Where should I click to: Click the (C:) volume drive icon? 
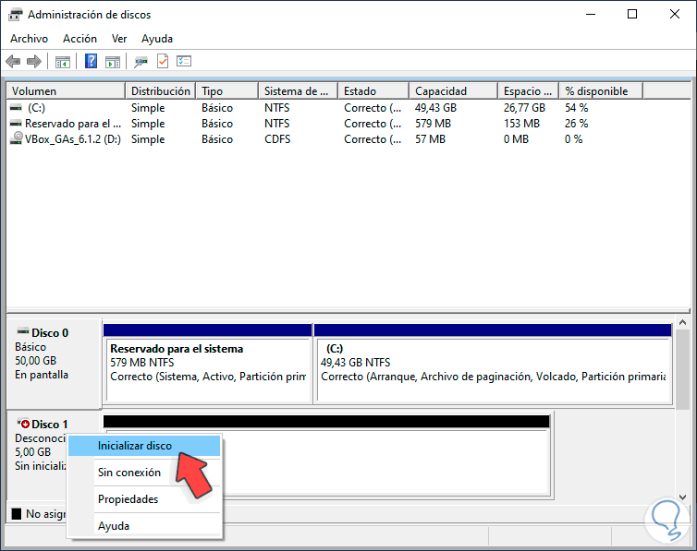pyautogui.click(x=16, y=108)
